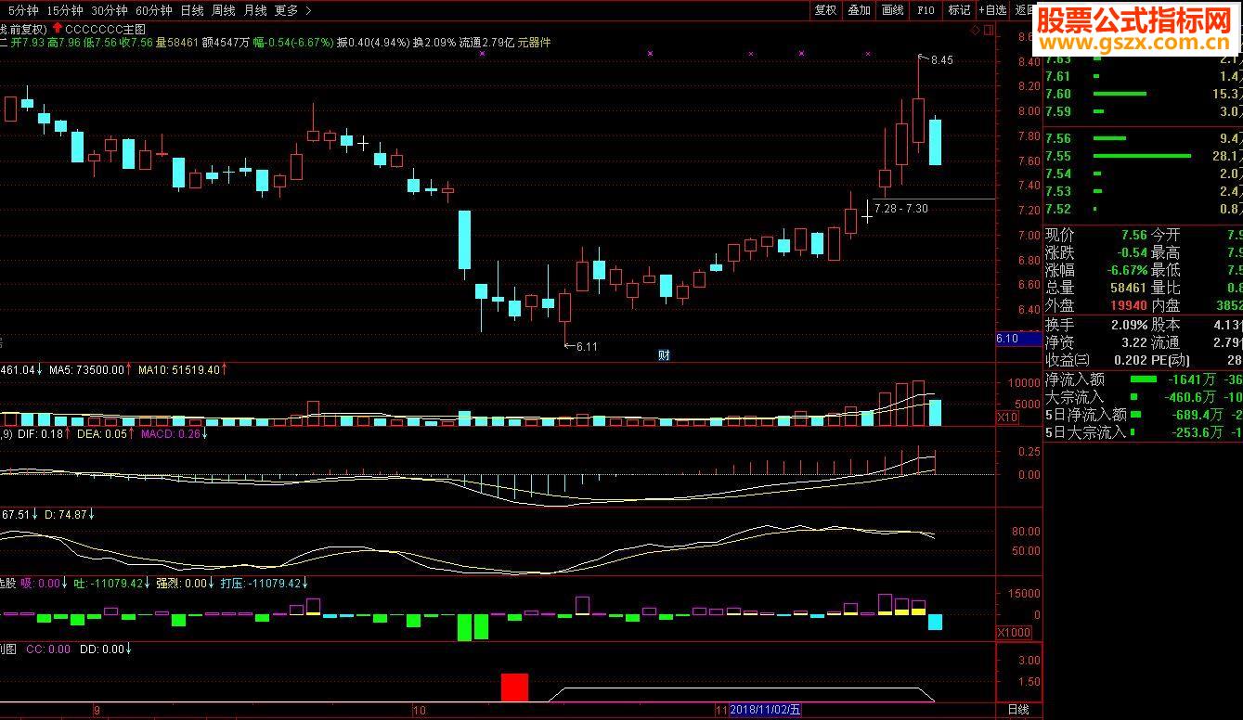Click the 标记 mark button
Viewport: 1243px width, 720px height.
(959, 10)
